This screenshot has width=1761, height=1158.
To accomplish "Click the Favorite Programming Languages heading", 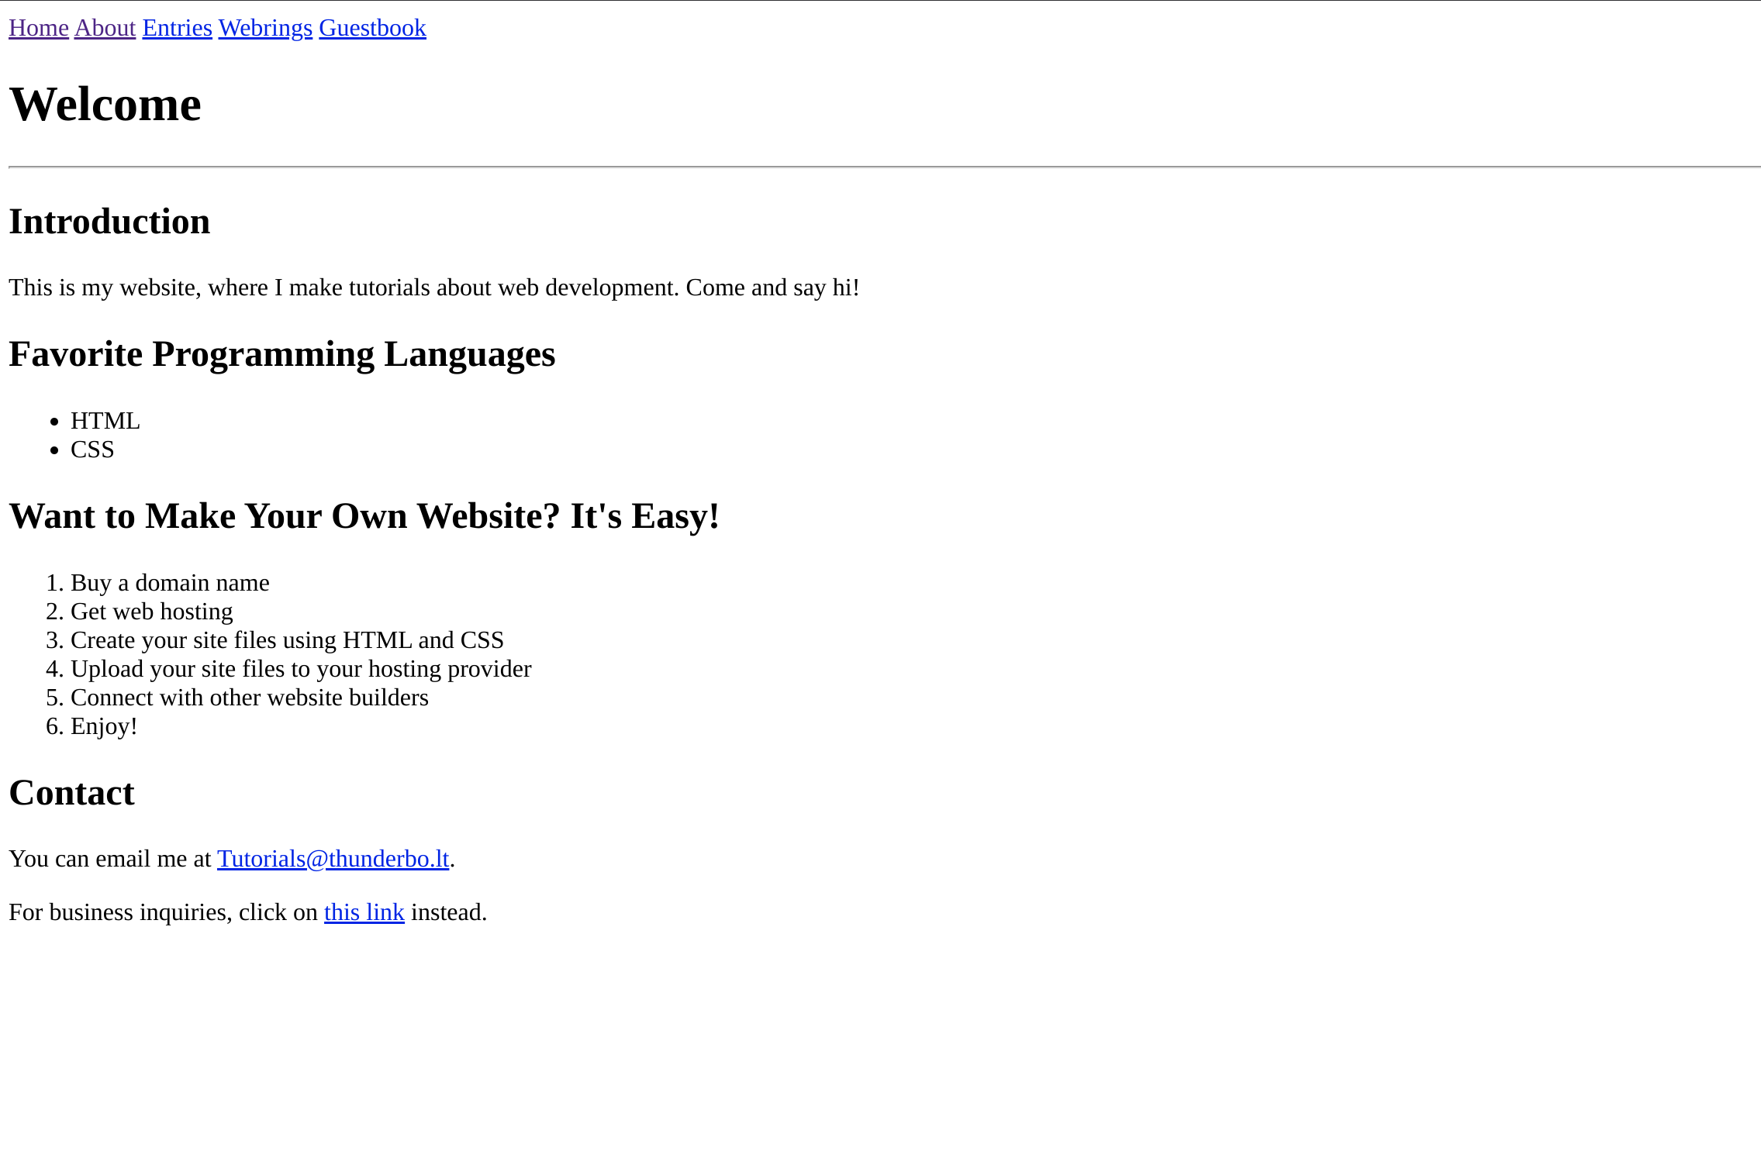I will (281, 354).
